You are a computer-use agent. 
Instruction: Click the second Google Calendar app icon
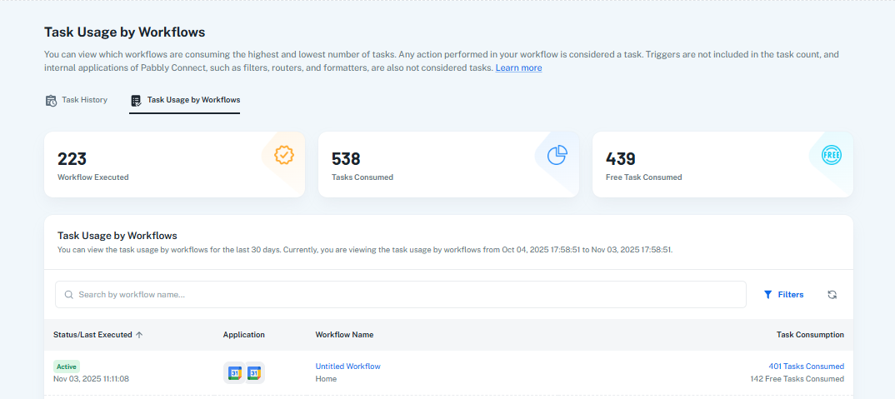tap(254, 373)
